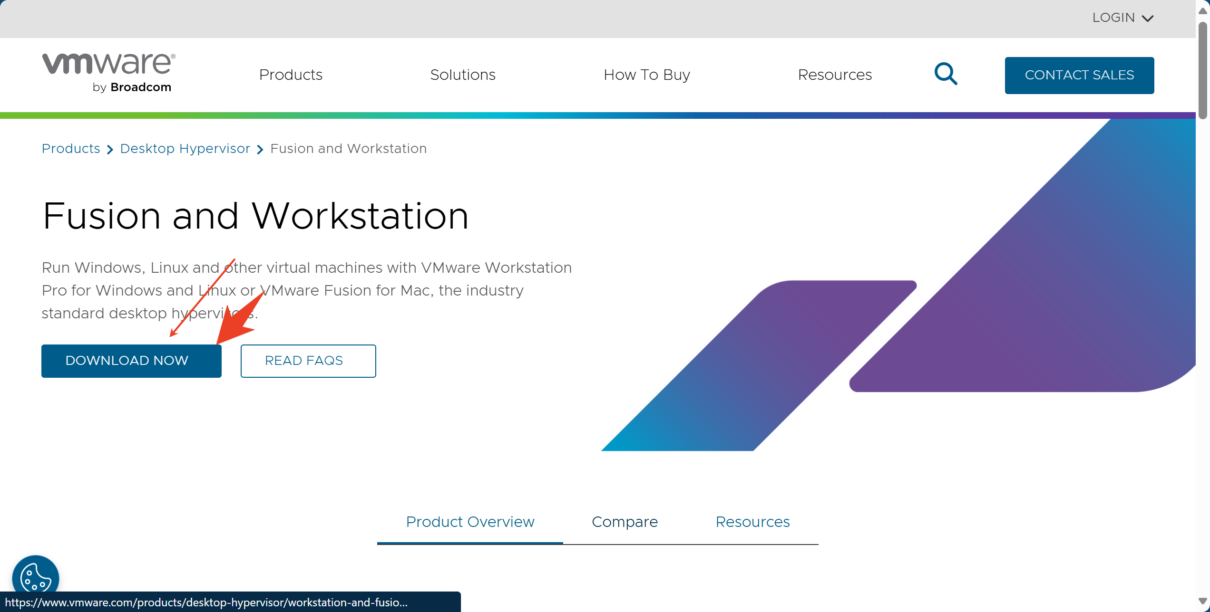Switch to the Compare tab

click(x=625, y=522)
